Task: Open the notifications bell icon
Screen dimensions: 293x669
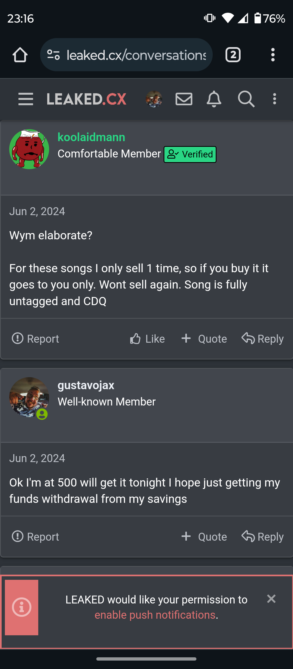Action: 214,99
